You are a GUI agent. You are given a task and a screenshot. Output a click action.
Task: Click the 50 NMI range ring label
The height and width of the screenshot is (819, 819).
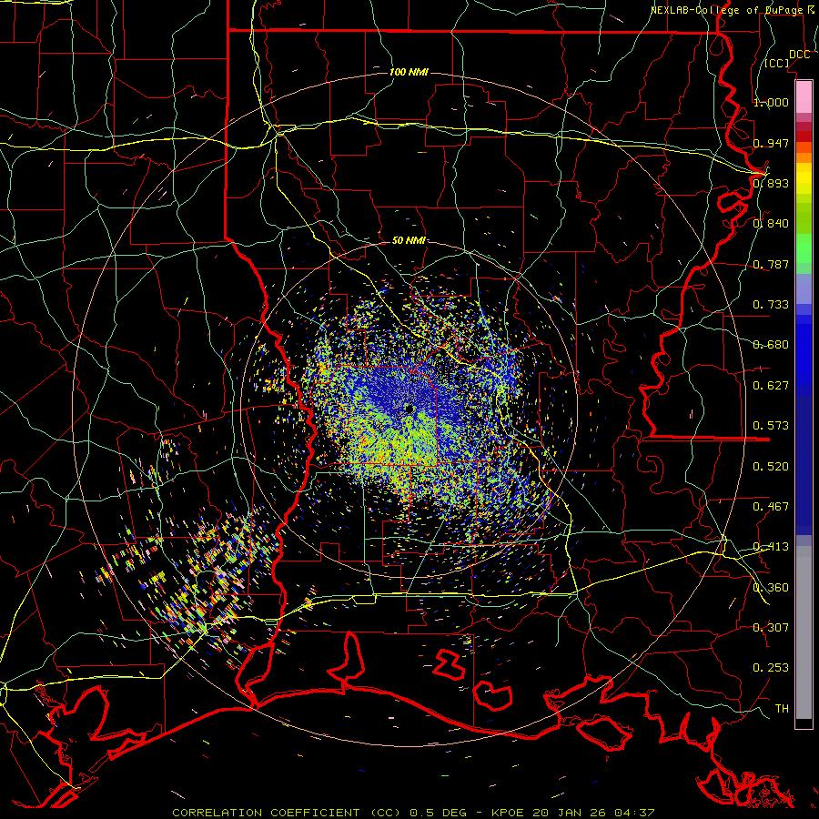click(409, 241)
